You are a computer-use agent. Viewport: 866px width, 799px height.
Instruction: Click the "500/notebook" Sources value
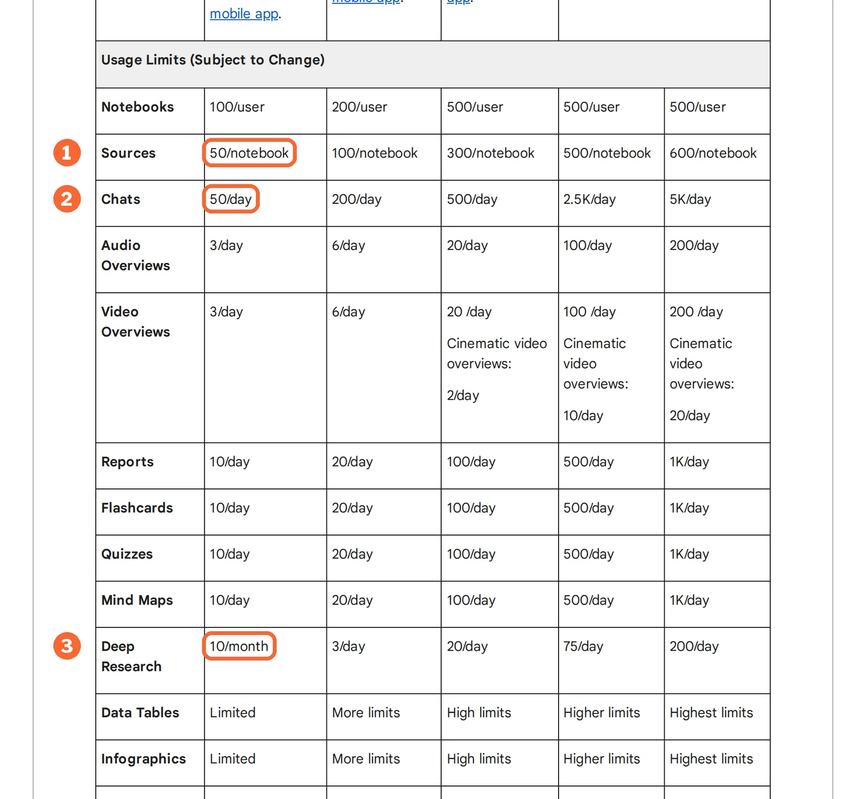[x=607, y=153]
